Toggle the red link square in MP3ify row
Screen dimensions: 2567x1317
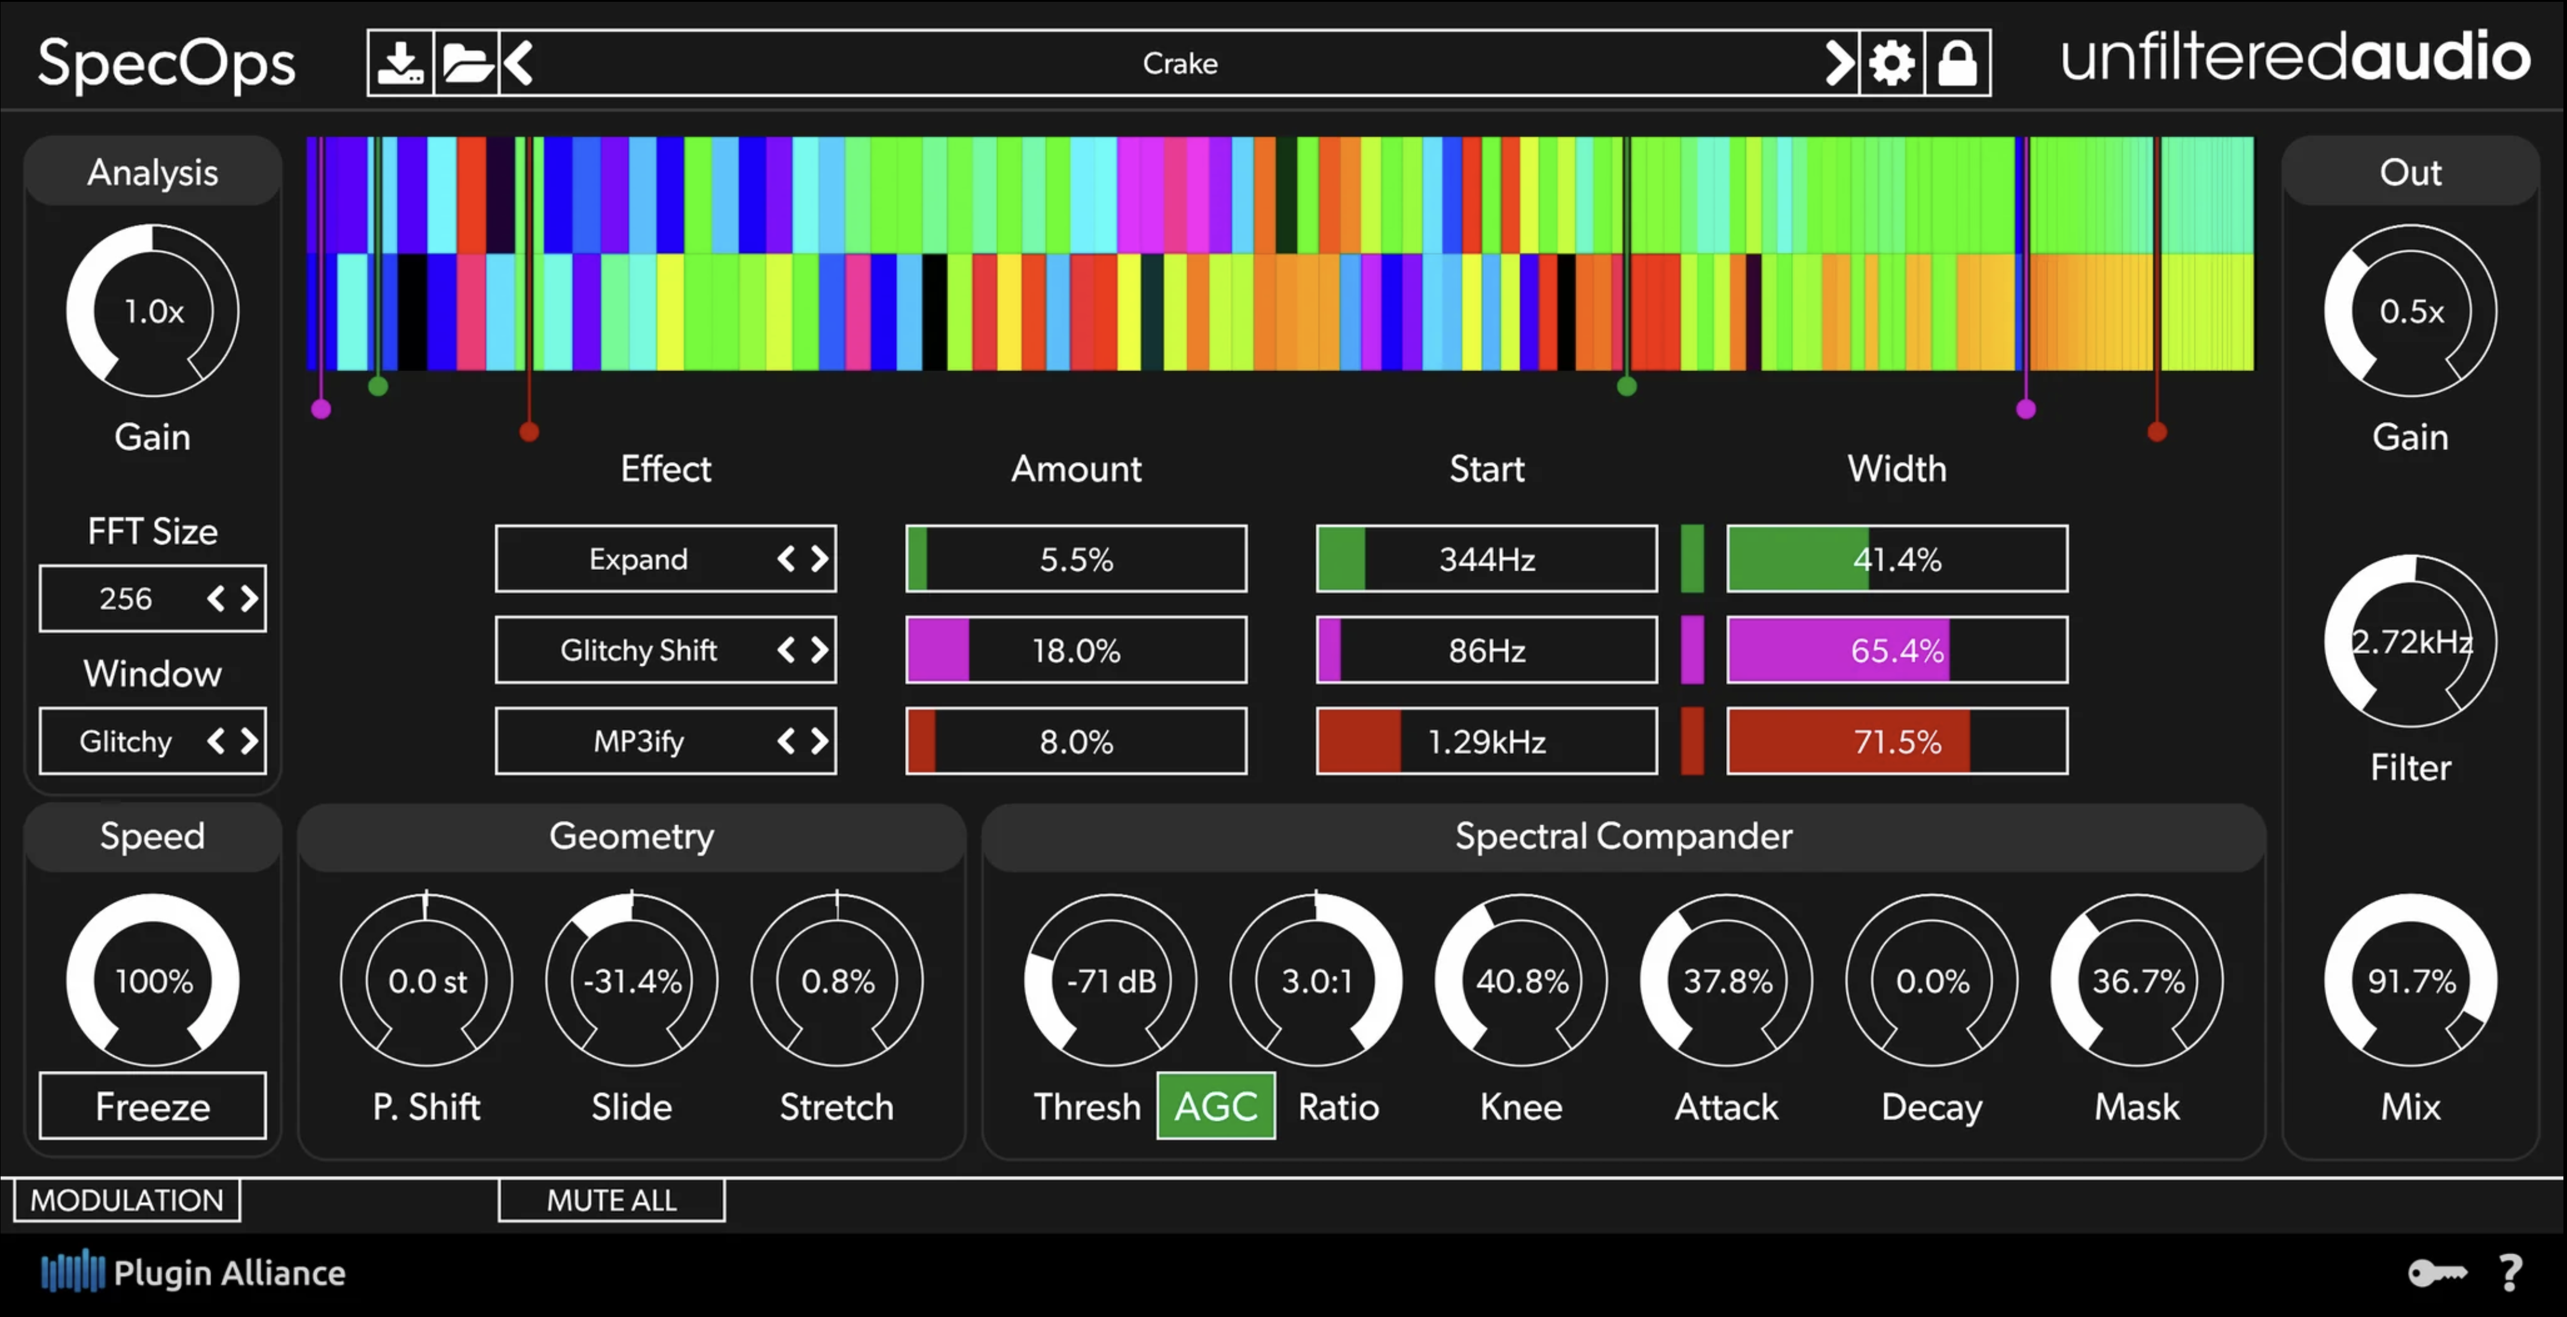point(1692,741)
